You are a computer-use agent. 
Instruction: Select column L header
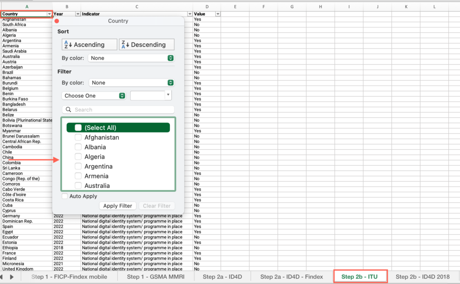(434, 6)
